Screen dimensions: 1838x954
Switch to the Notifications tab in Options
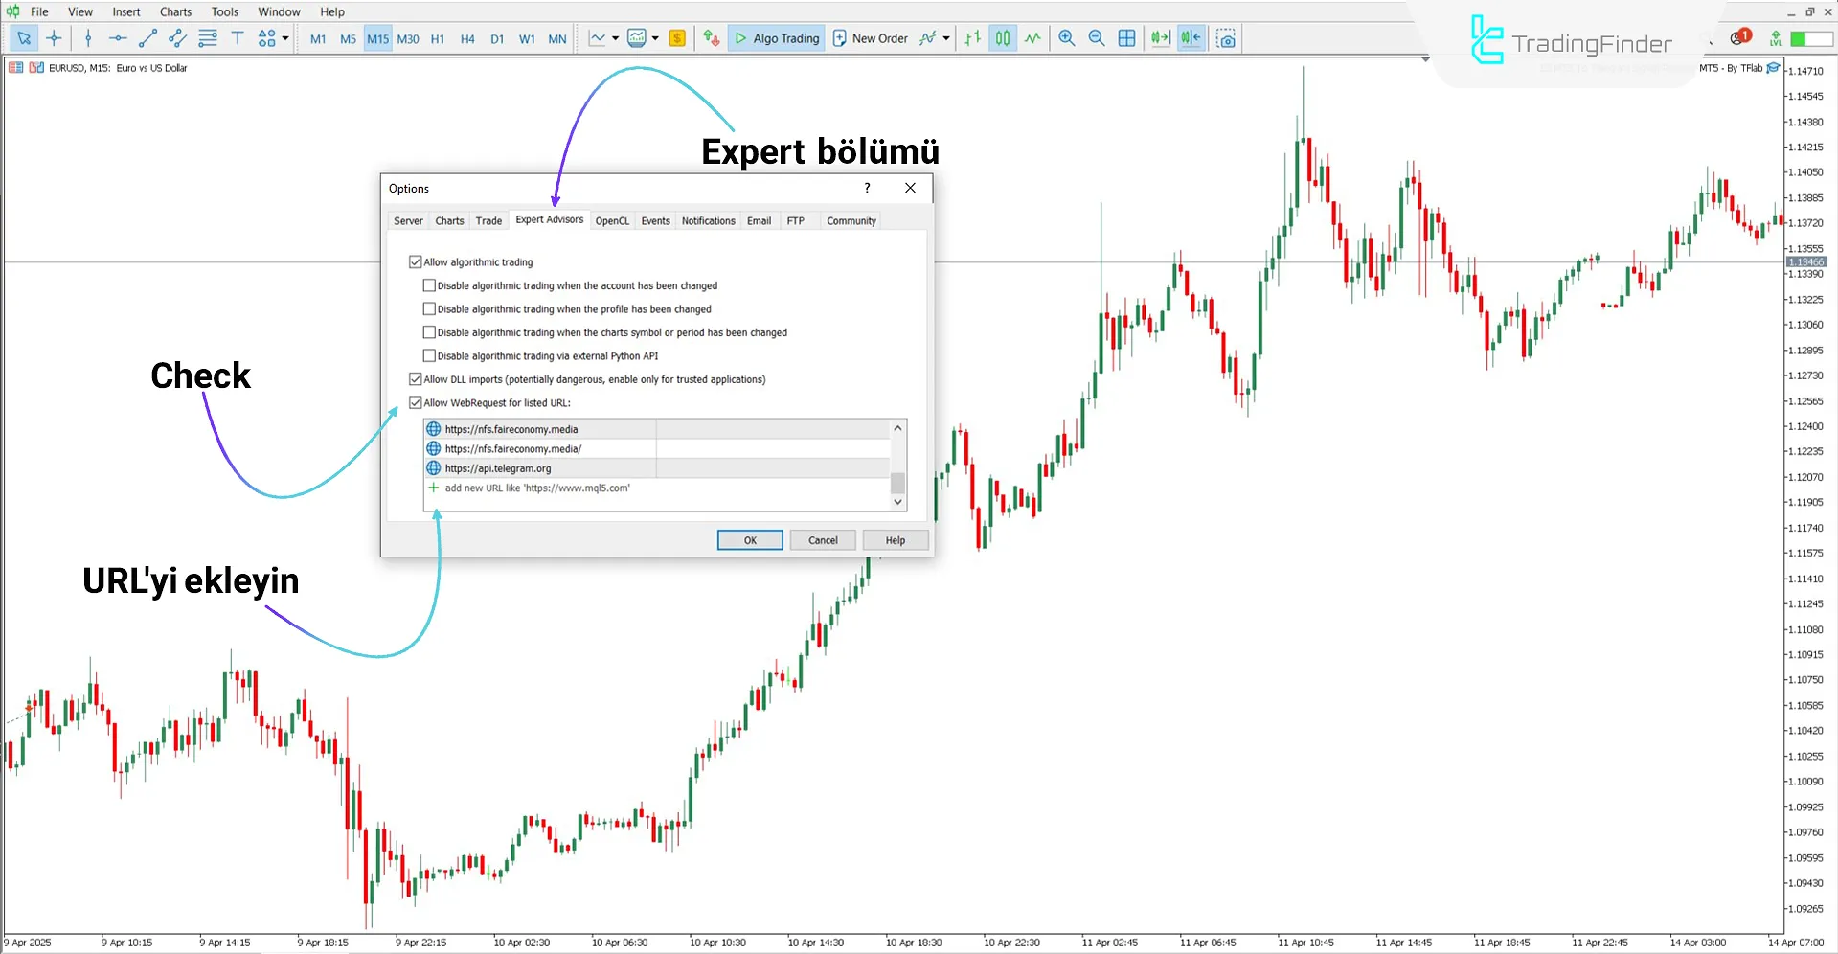[x=708, y=220]
